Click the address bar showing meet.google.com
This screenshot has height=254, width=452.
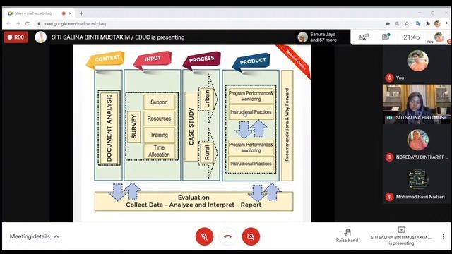pyautogui.click(x=211, y=23)
